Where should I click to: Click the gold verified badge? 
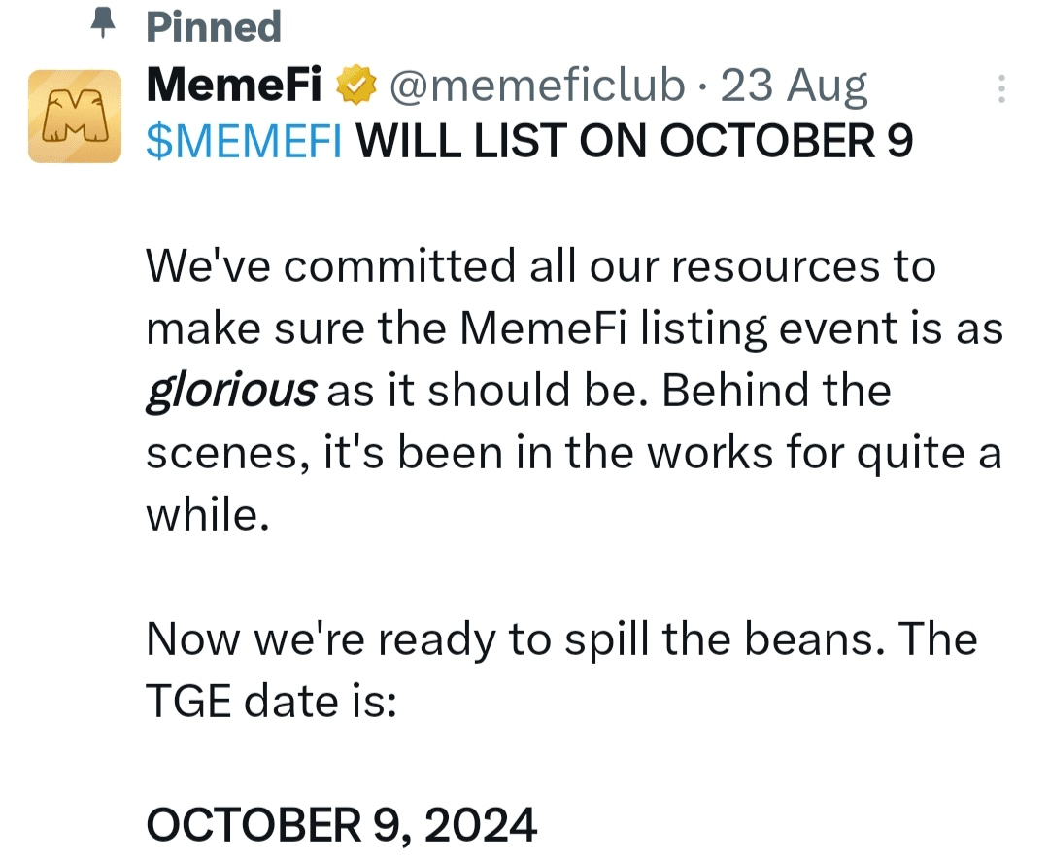[355, 88]
